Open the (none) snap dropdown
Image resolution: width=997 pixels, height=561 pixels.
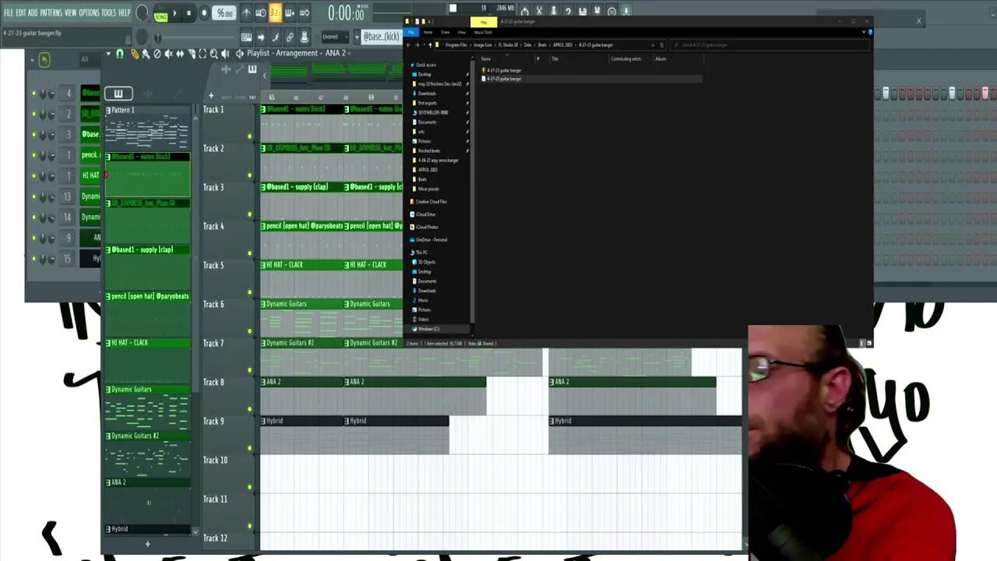335,37
